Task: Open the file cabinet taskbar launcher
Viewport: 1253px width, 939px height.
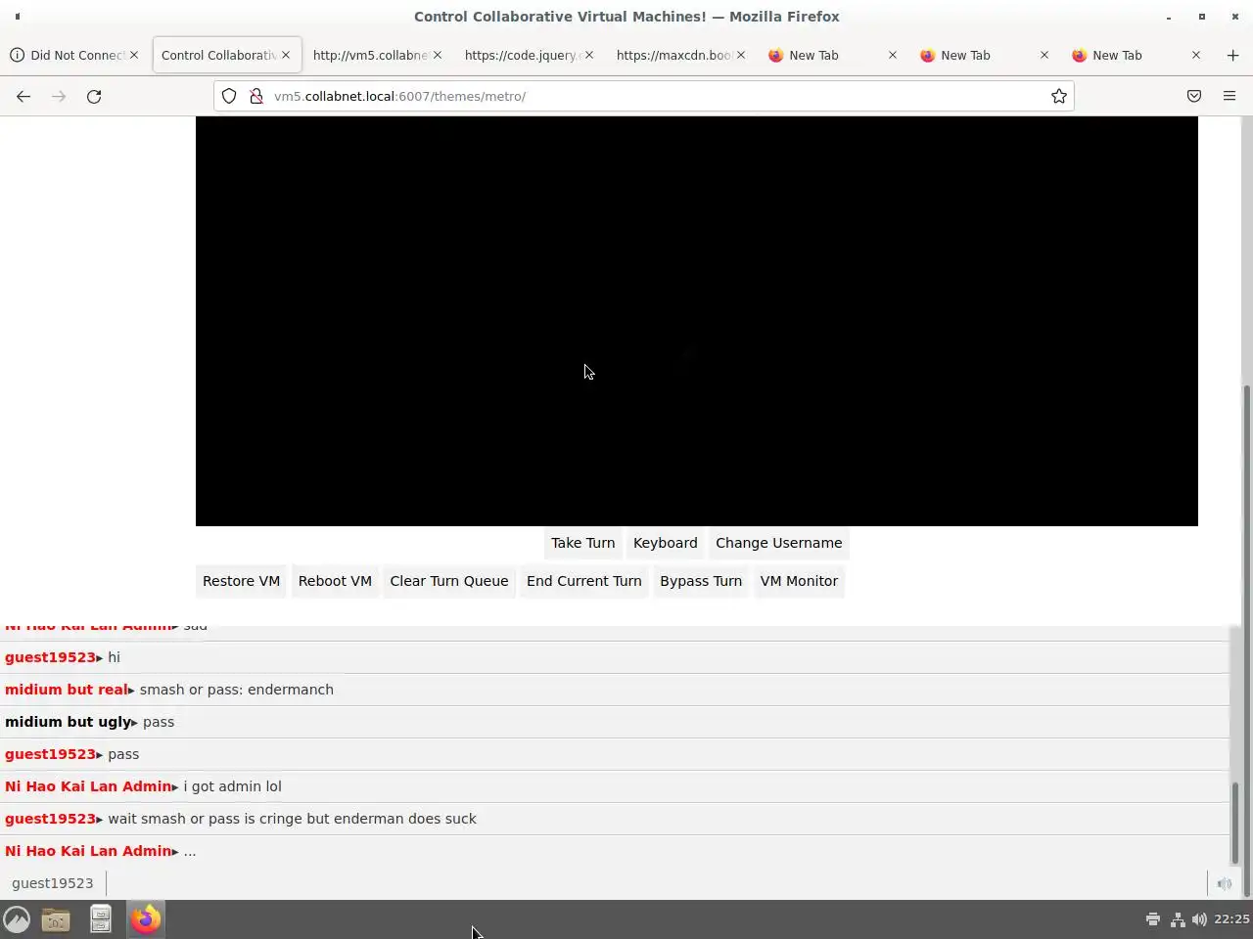Action: pos(101,919)
